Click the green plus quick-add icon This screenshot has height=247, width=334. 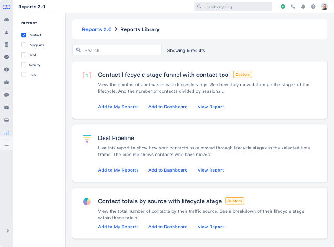pos(283,6)
